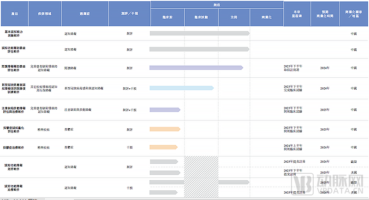Click the 臨床試驗 stage sub-header

200,17
